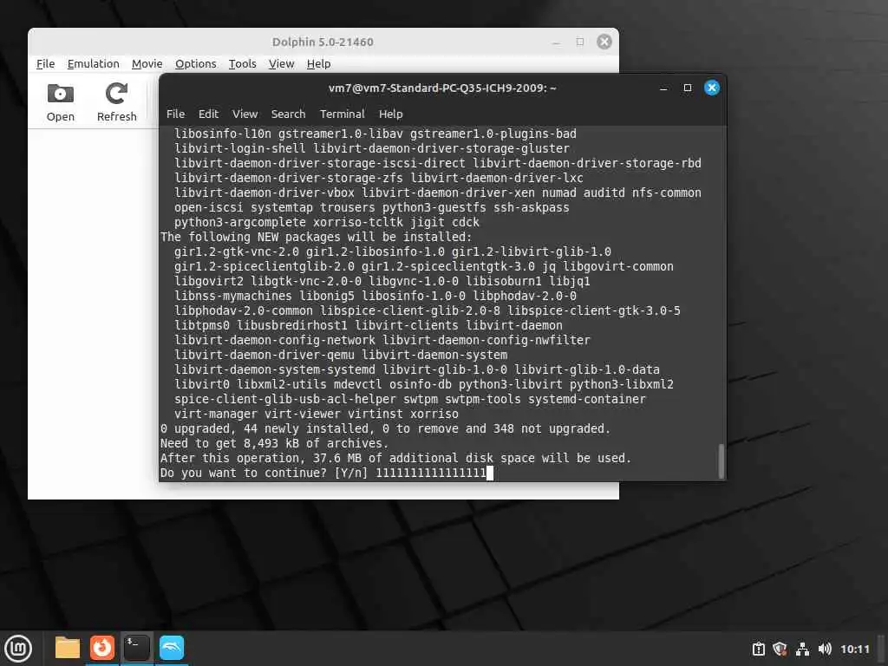The height and width of the screenshot is (666, 888).
Task: Close the Dolphin window
Action: [x=604, y=42]
